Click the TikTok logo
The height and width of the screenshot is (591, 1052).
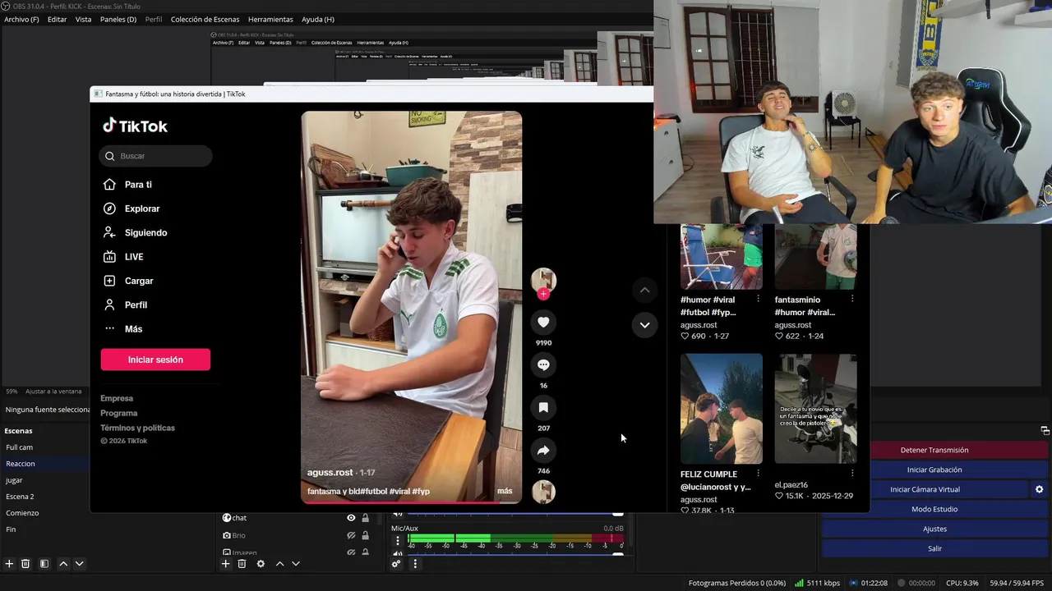click(135, 126)
